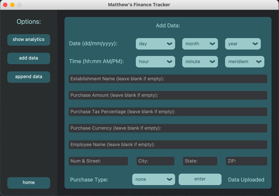279x196 pixels.
Task: Click the add data button
Action: (29, 58)
